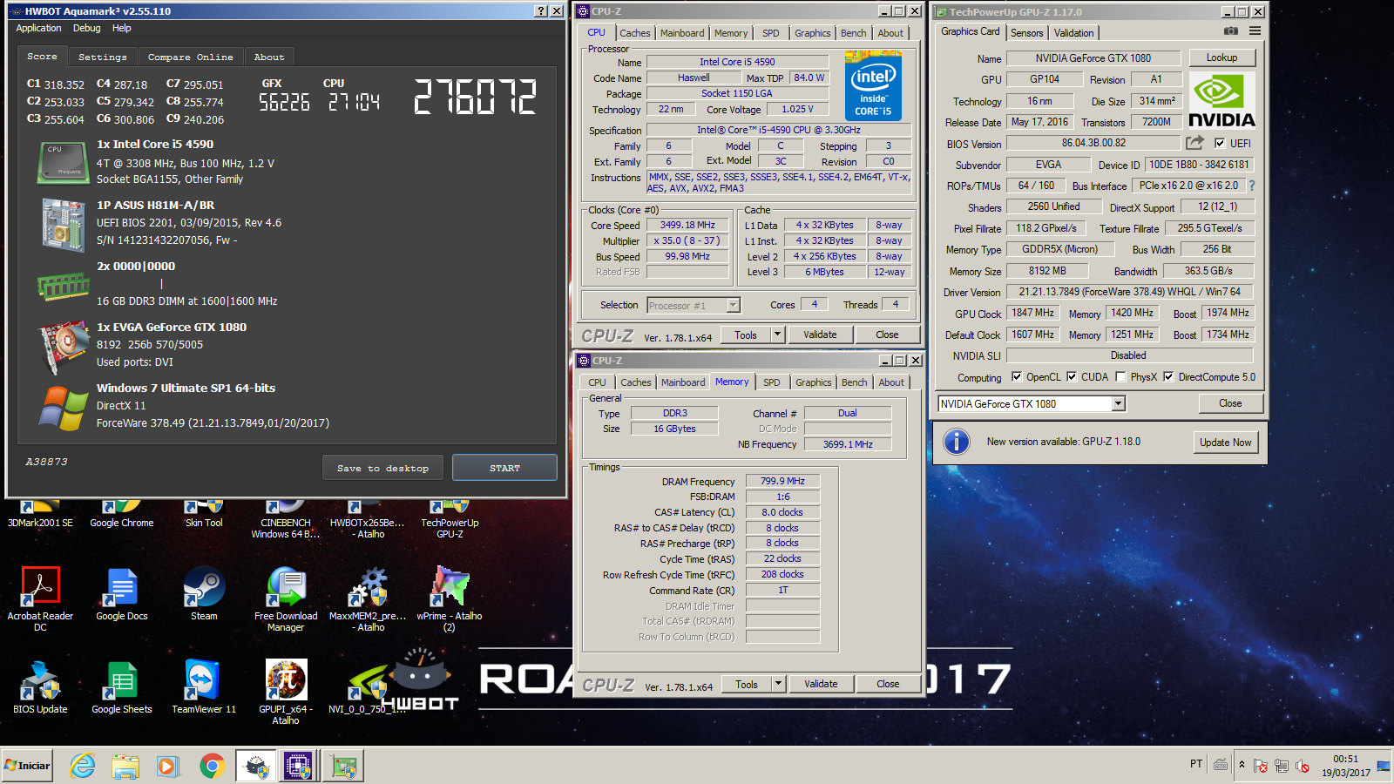This screenshot has width=1394, height=784.
Task: Open the Help menu in Aquamark
Action: pos(122,28)
